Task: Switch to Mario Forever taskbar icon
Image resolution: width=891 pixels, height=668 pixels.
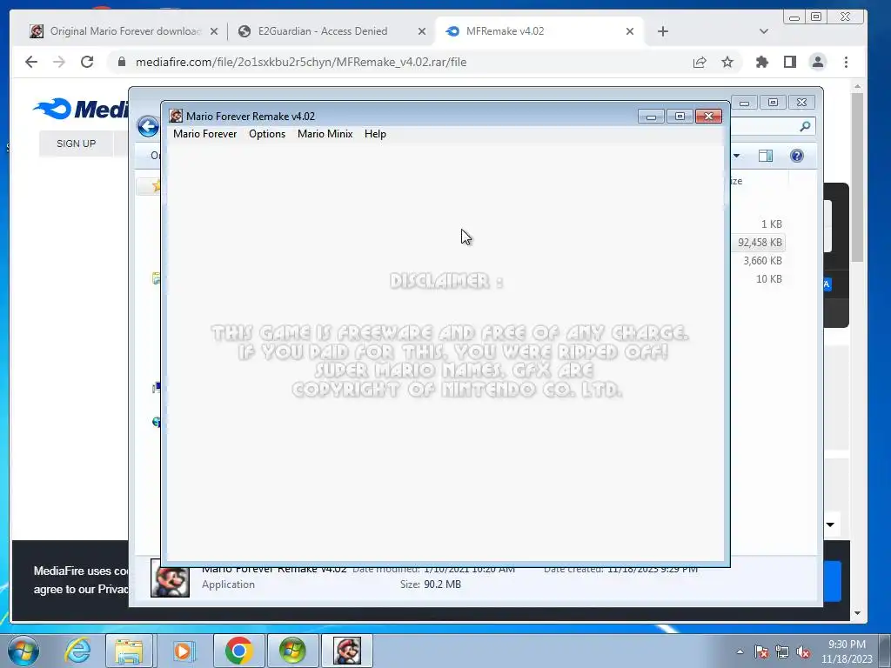Action: 347,651
